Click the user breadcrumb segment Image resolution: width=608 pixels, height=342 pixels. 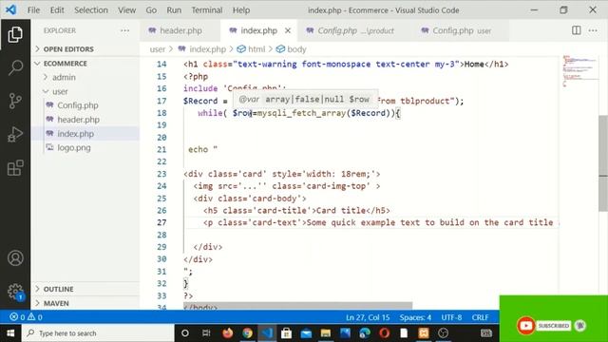click(157, 49)
